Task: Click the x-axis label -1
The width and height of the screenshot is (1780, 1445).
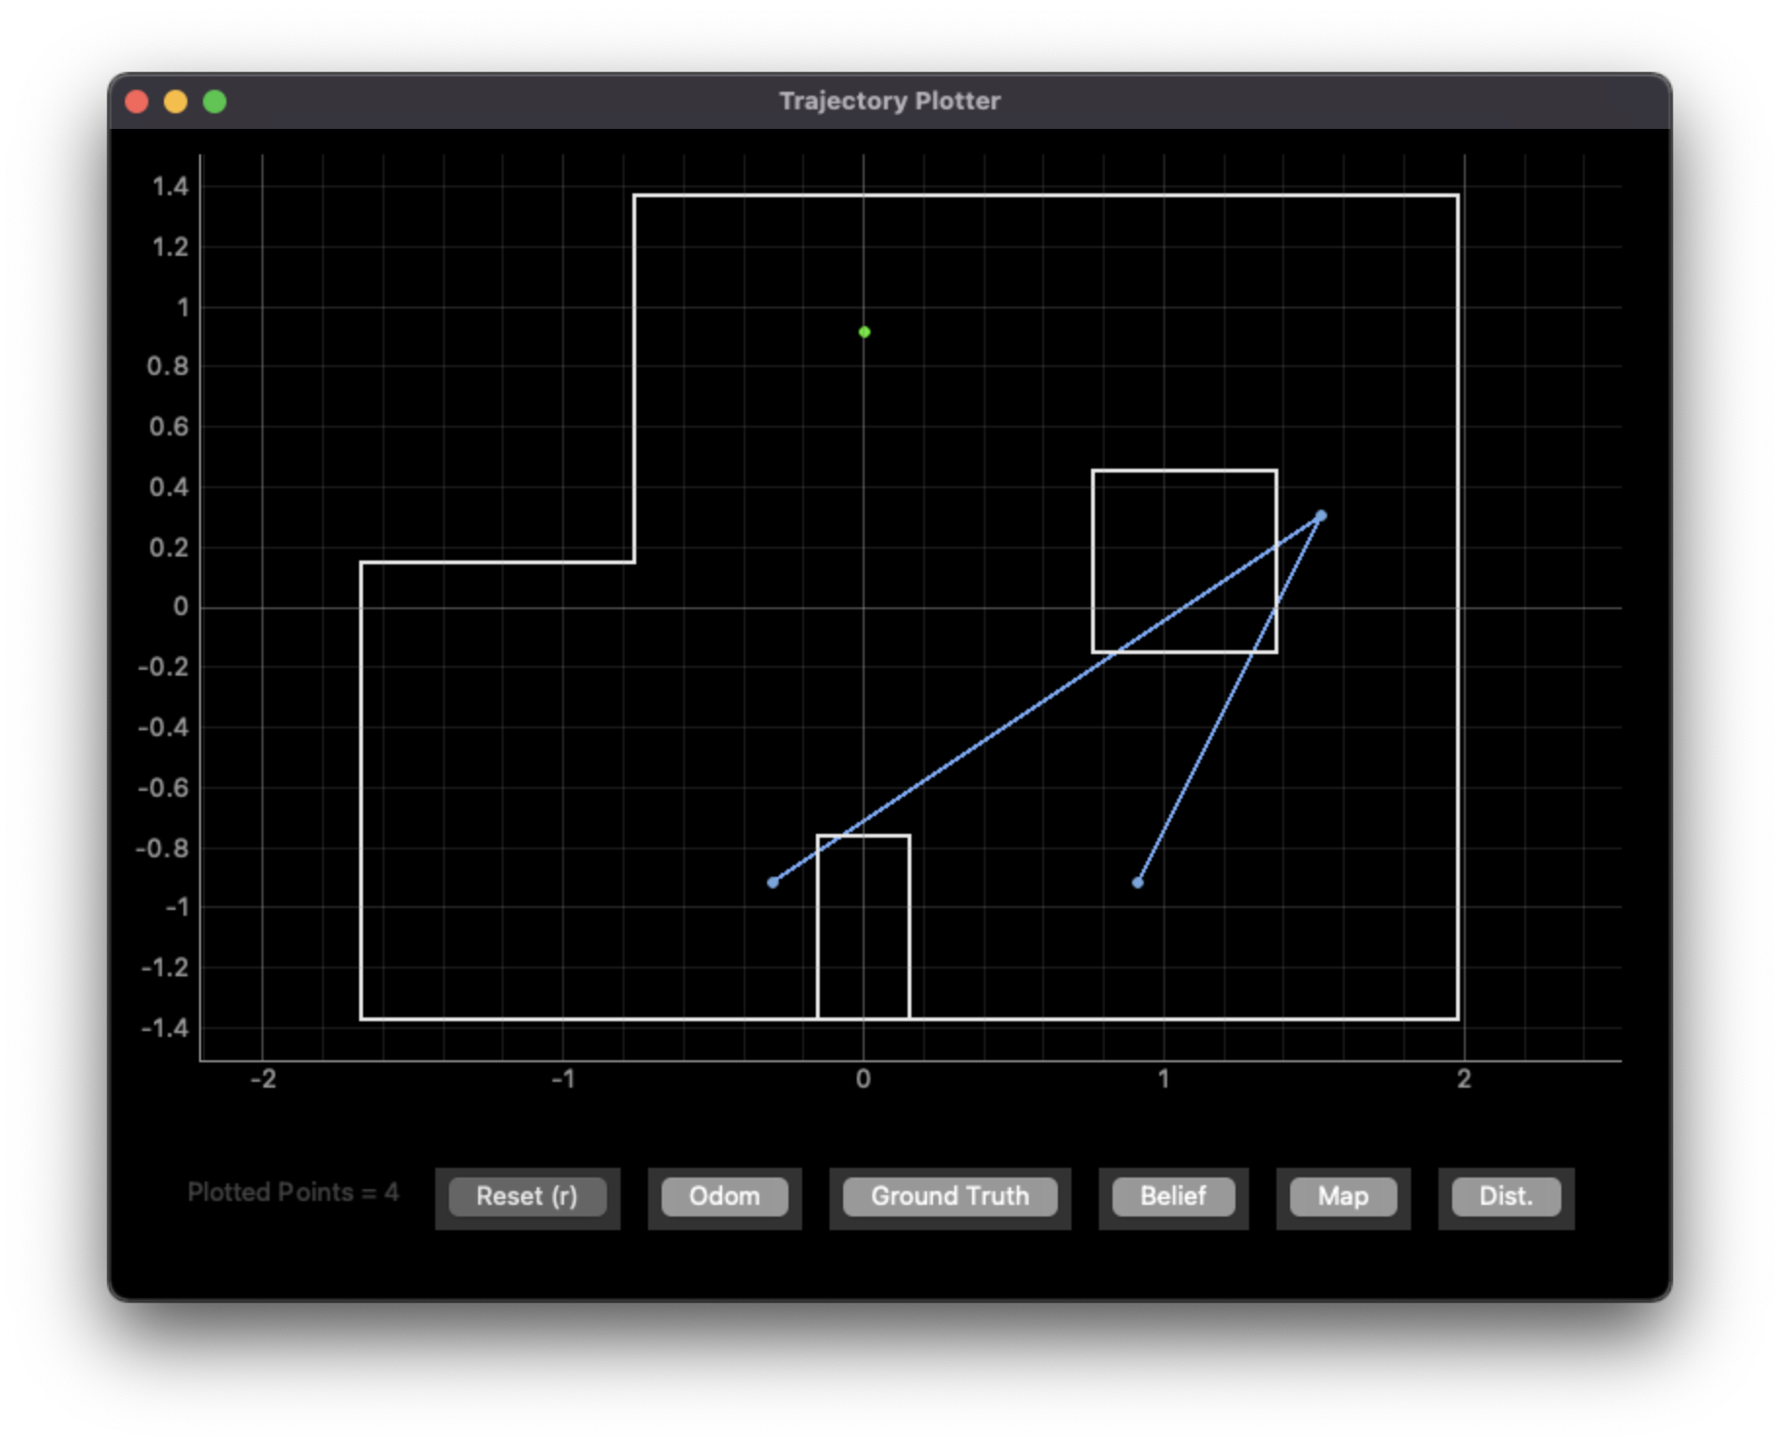Action: point(563,1079)
